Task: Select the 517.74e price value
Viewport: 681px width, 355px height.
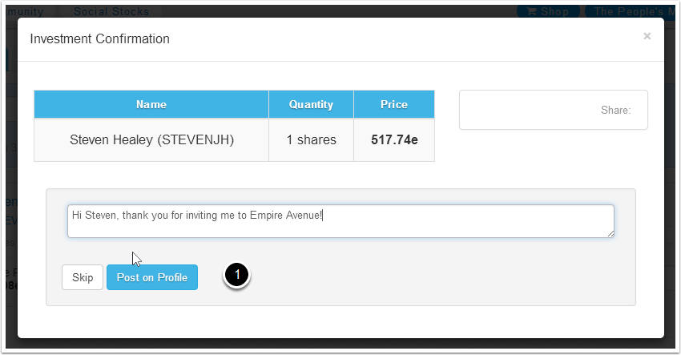Action: (393, 139)
